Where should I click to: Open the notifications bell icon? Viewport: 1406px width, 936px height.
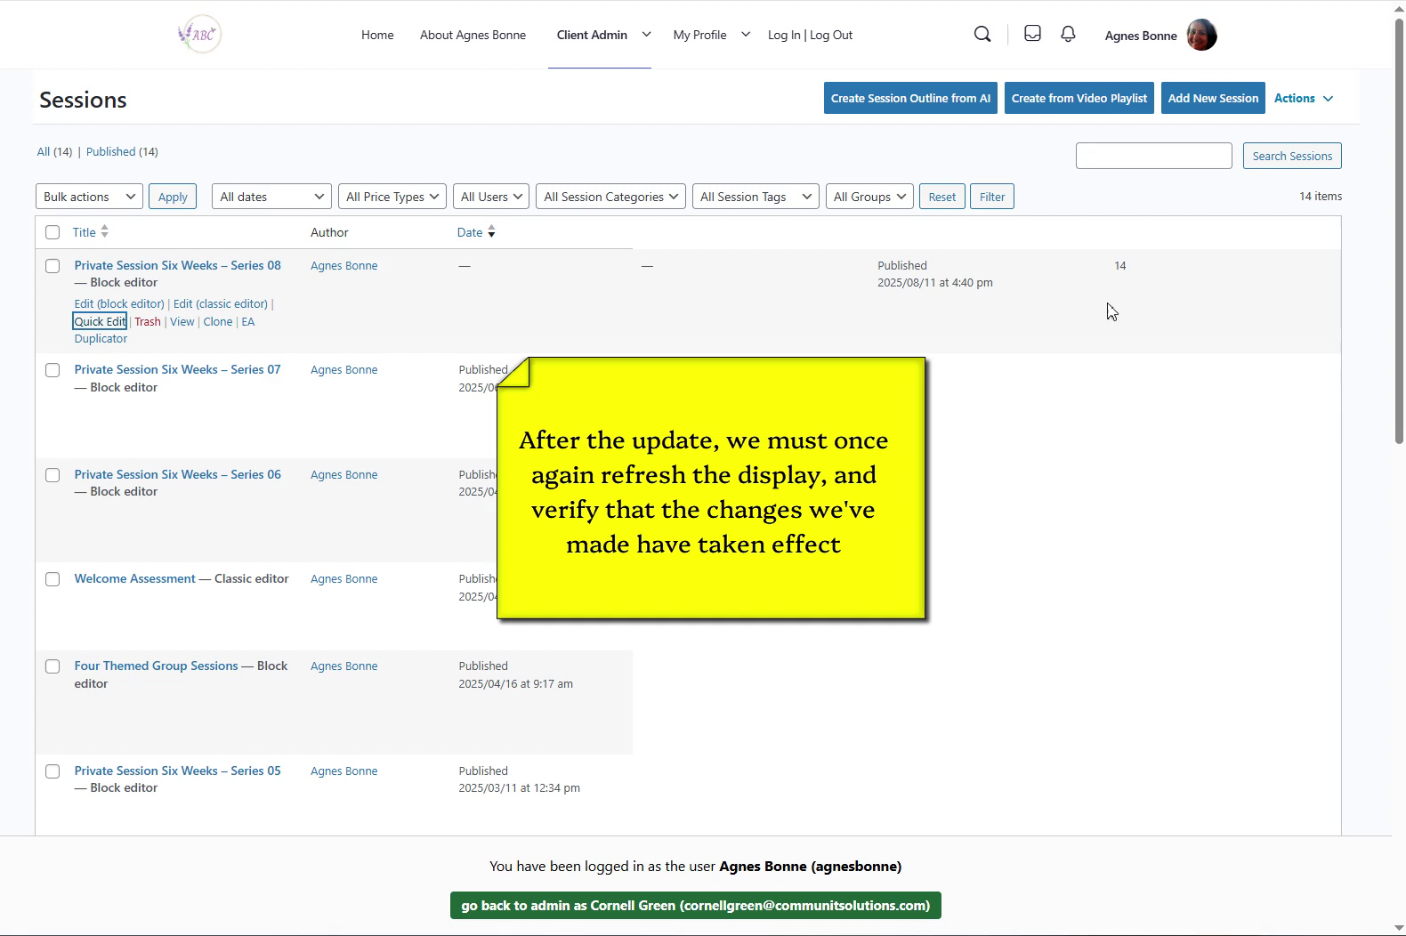click(x=1068, y=34)
